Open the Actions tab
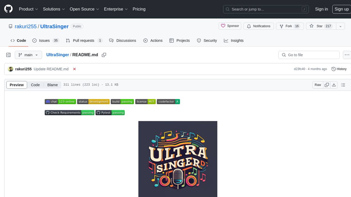The image size is (351, 197). pyautogui.click(x=153, y=40)
